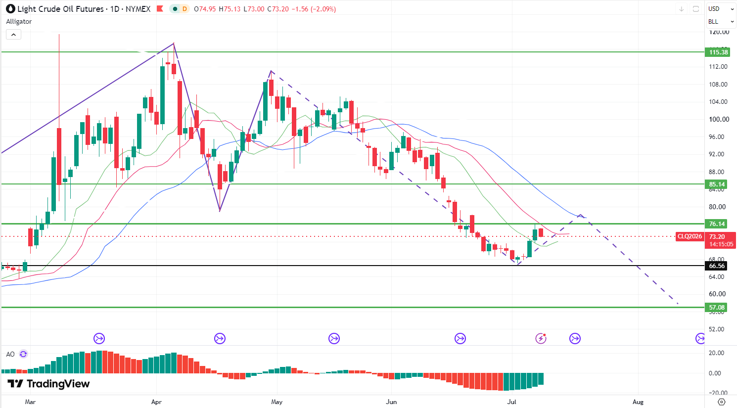Click the maximize pane square icon
Screen dimensions: 737x408
point(696,9)
